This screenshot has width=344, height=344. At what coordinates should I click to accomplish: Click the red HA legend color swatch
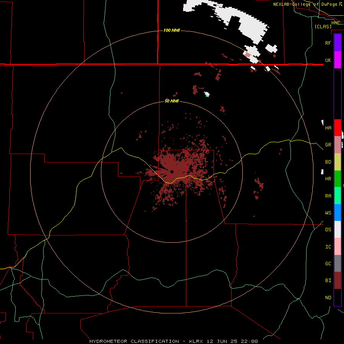(x=338, y=128)
